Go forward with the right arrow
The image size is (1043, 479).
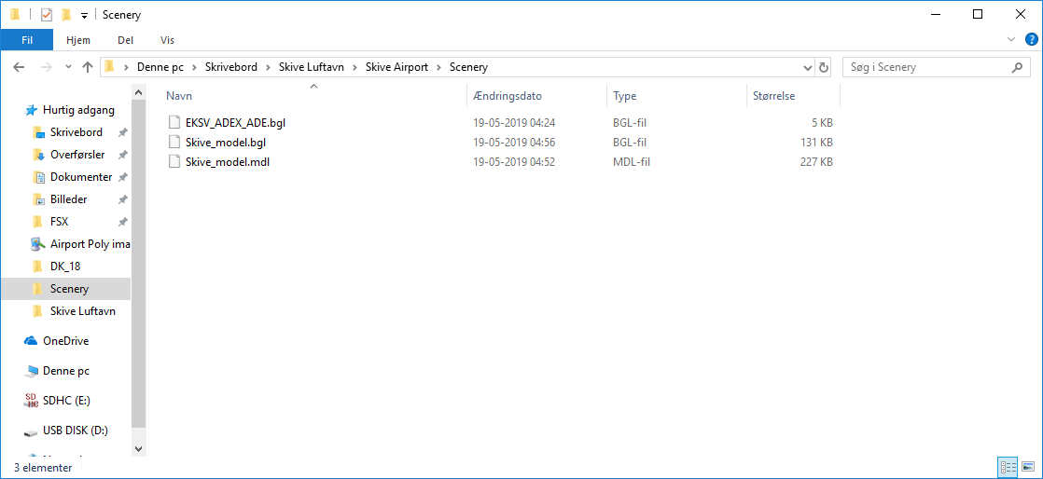46,67
